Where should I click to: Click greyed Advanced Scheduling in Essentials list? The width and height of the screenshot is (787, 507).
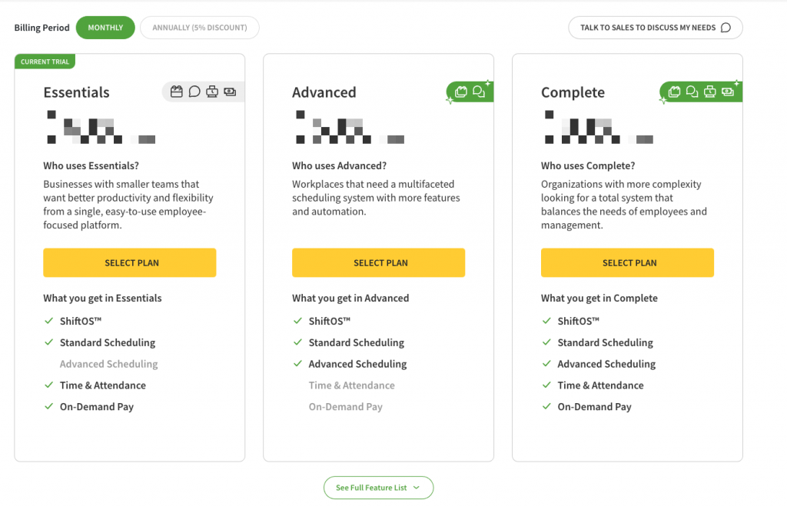click(x=108, y=364)
